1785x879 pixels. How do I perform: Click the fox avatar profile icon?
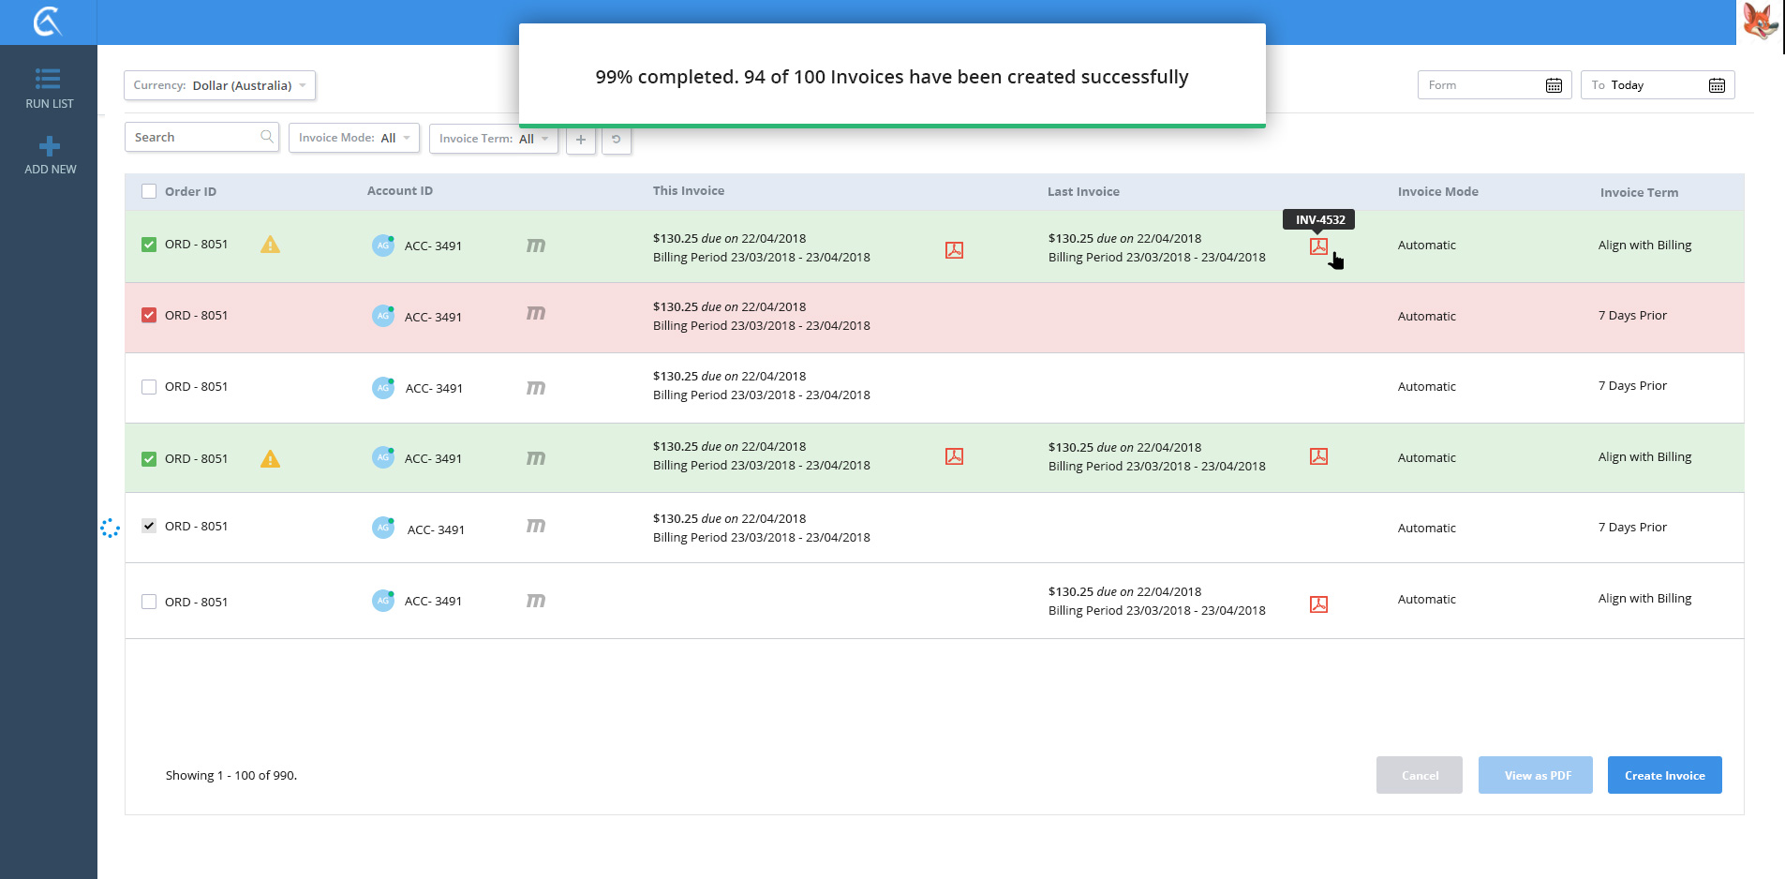click(x=1760, y=21)
